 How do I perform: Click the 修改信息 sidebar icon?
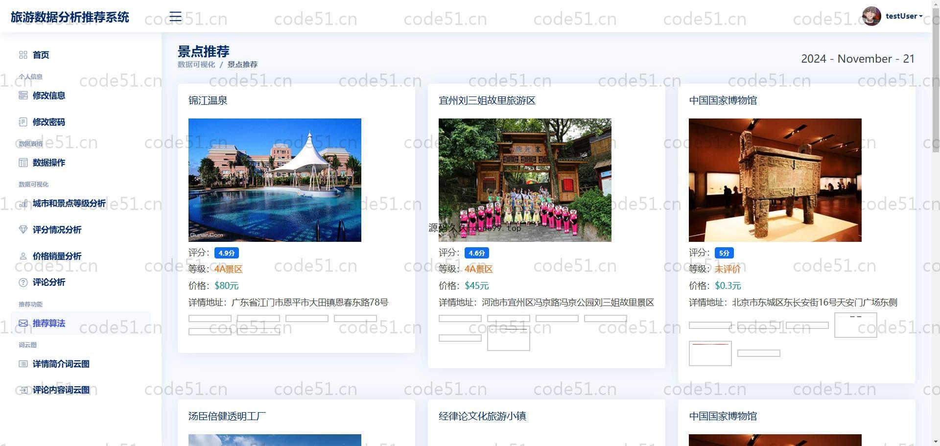(23, 95)
